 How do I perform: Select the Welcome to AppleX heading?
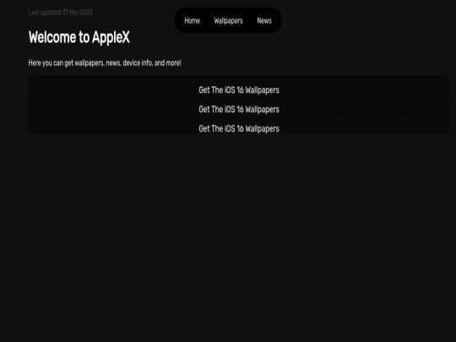click(79, 37)
